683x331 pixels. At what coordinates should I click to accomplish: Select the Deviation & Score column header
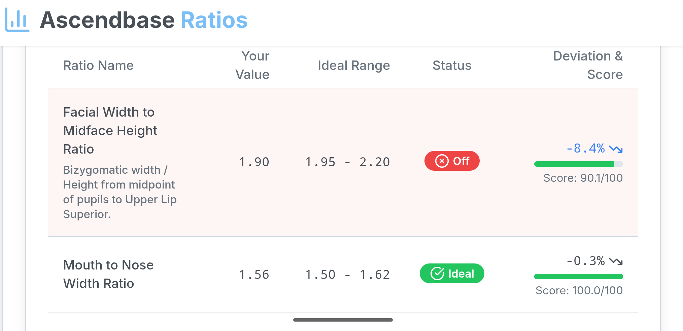[588, 65]
